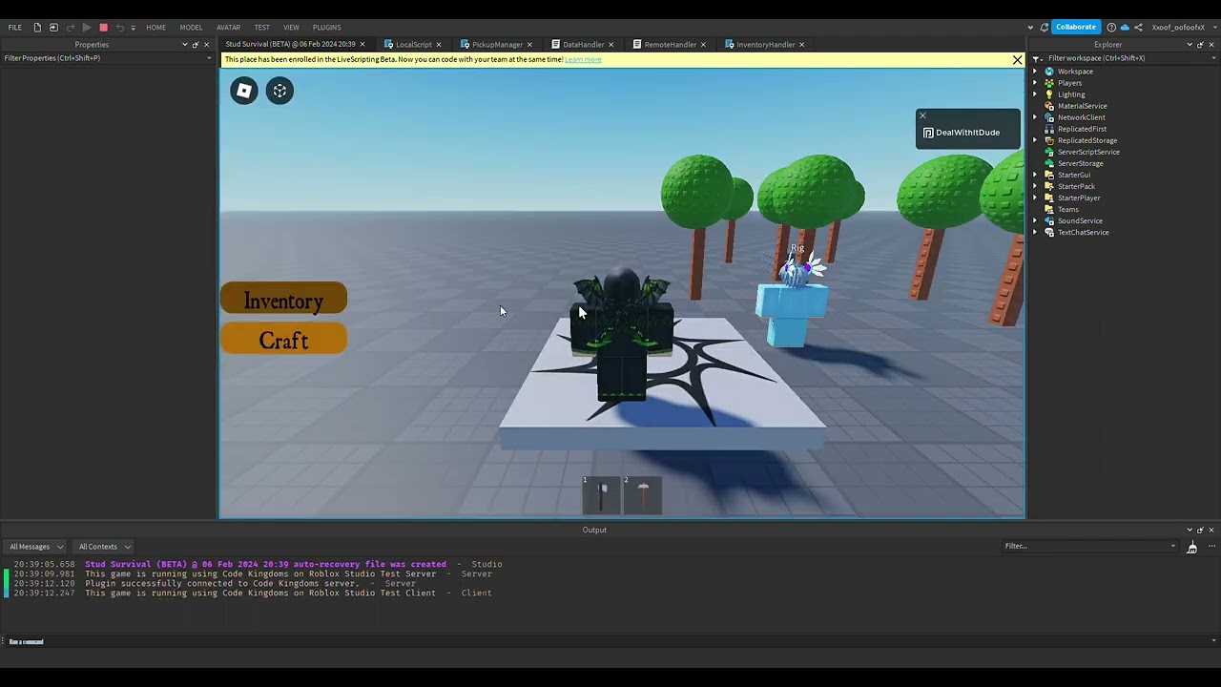Open the notifications bell icon

click(x=1045, y=27)
